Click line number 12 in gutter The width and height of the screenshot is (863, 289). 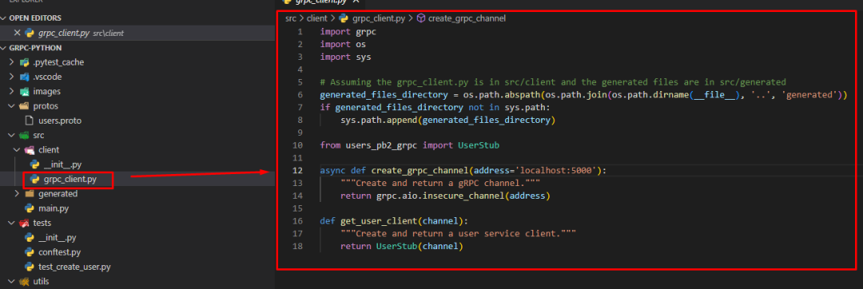point(297,170)
